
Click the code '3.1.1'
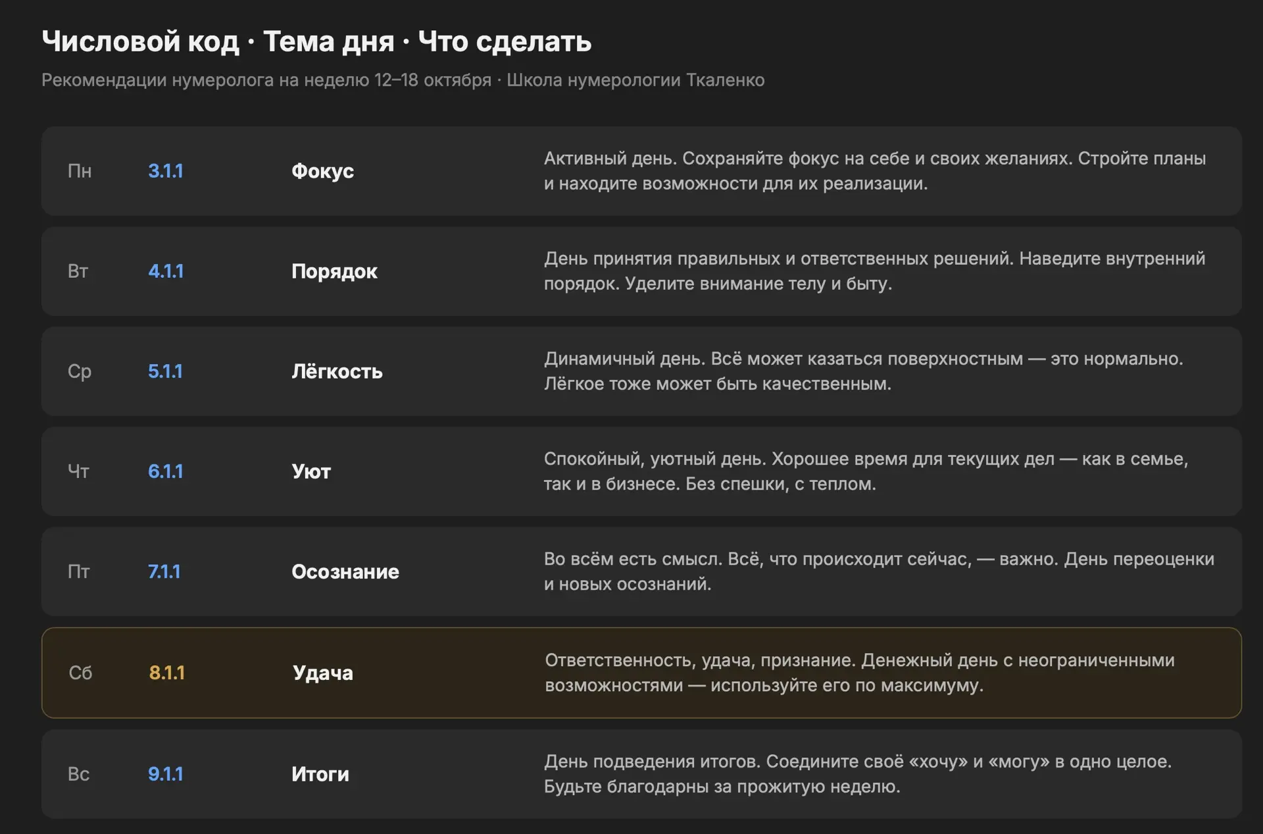pyautogui.click(x=166, y=171)
